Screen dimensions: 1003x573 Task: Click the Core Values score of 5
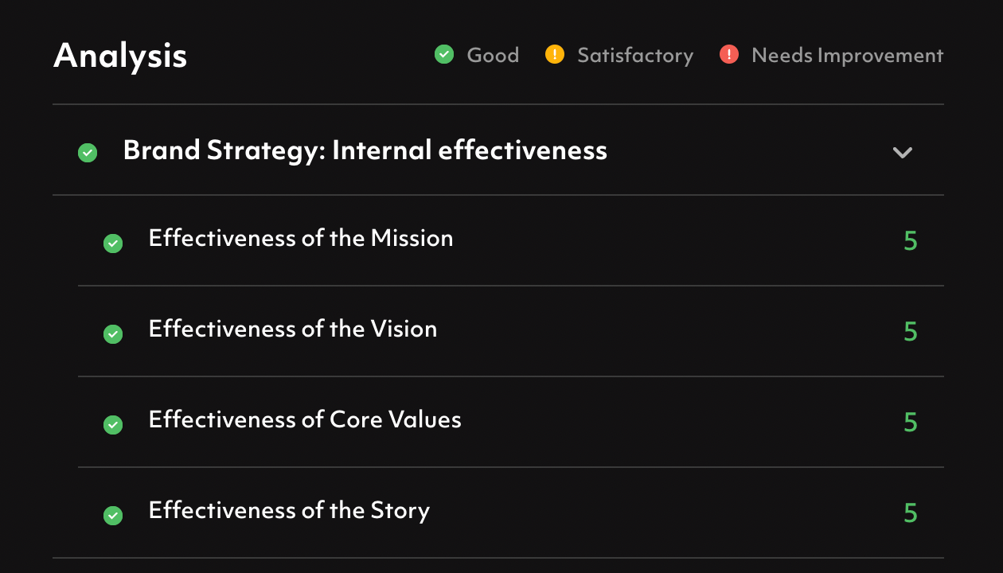[x=911, y=422]
